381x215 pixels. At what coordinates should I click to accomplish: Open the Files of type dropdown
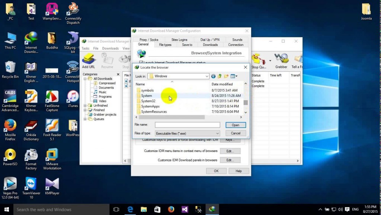(217, 133)
